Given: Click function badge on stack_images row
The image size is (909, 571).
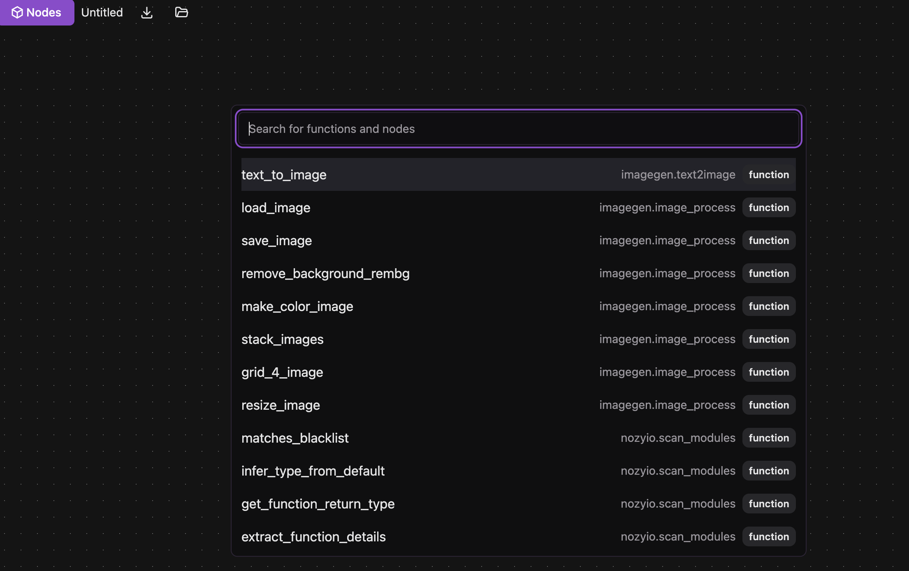Looking at the screenshot, I should click(x=769, y=339).
